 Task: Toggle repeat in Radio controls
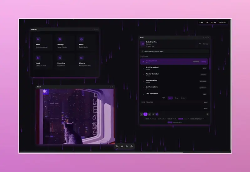coord(157,114)
